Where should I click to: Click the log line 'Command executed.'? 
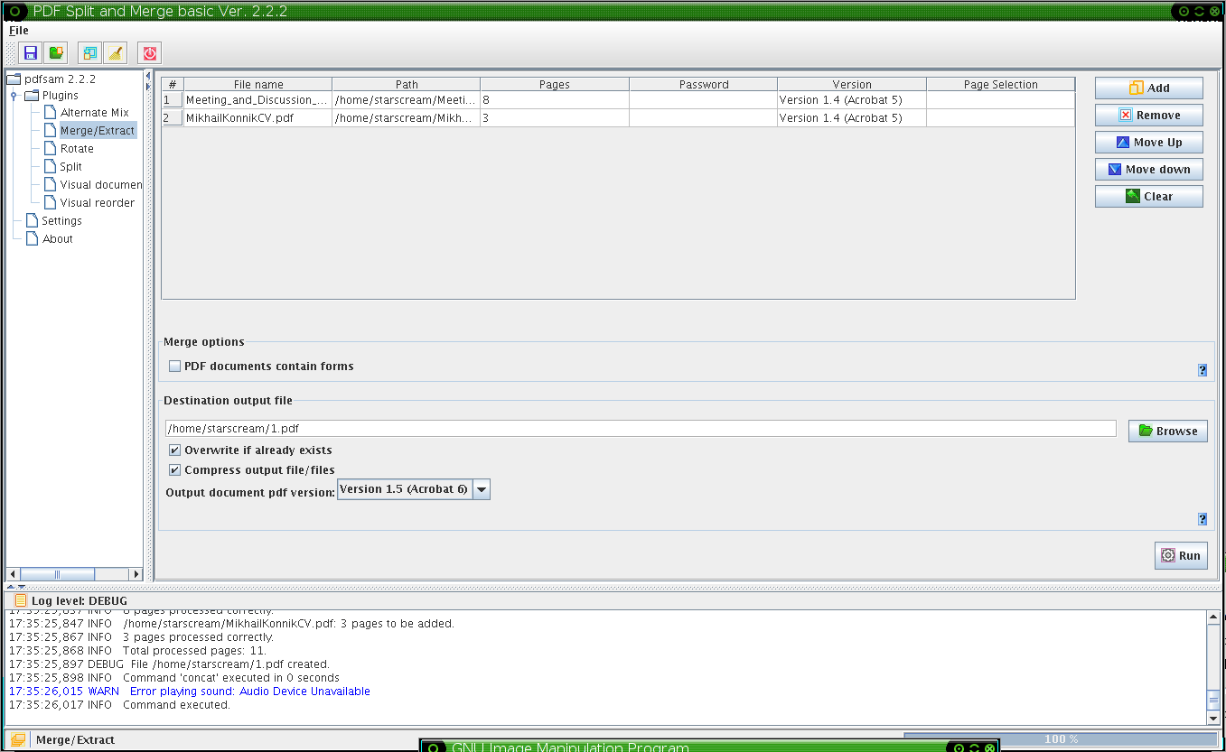[119, 705]
